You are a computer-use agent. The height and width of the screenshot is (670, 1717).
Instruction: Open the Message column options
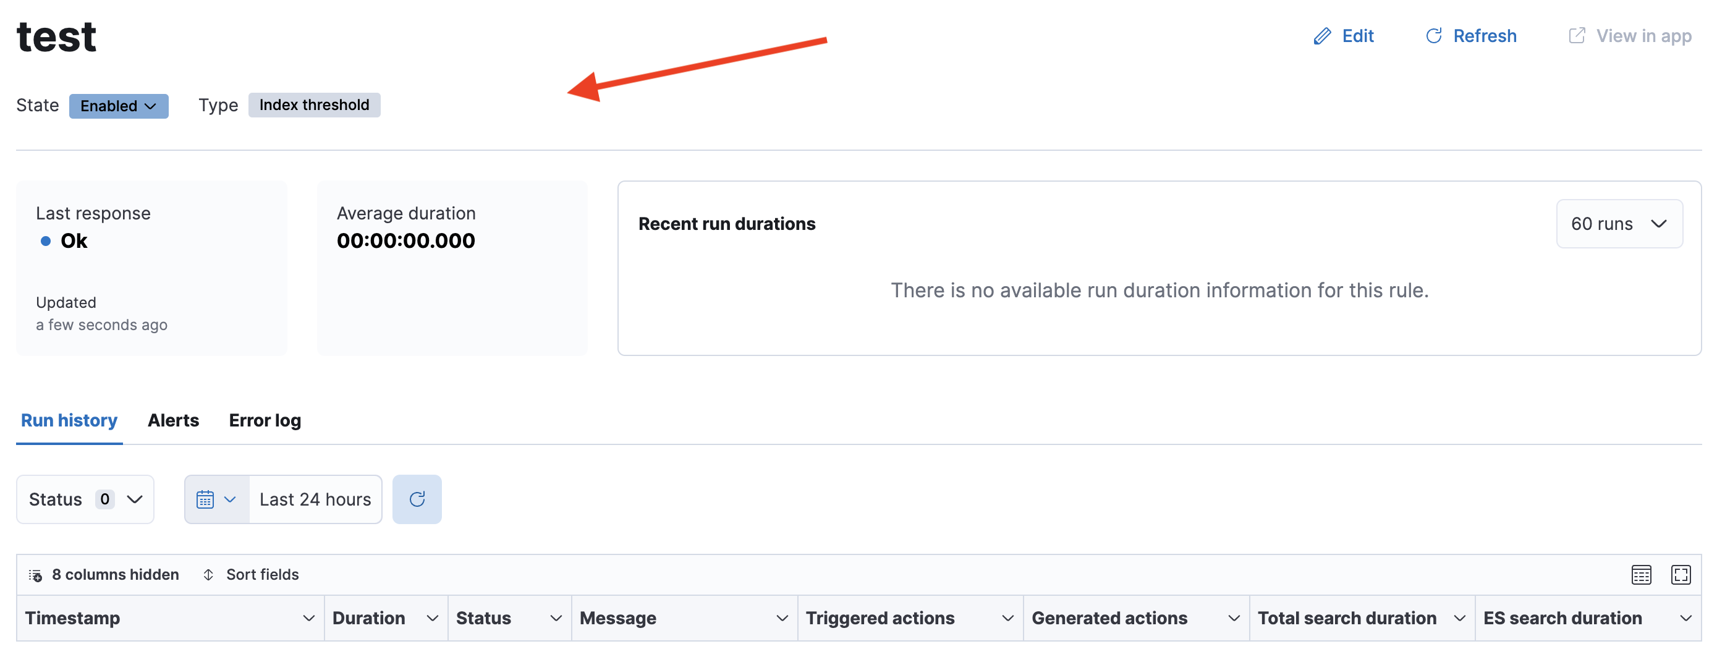(782, 618)
